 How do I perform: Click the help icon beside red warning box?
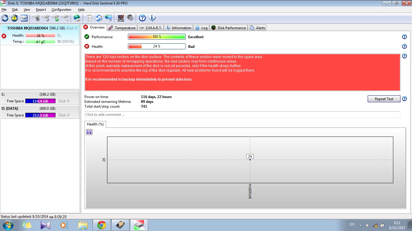(404, 56)
